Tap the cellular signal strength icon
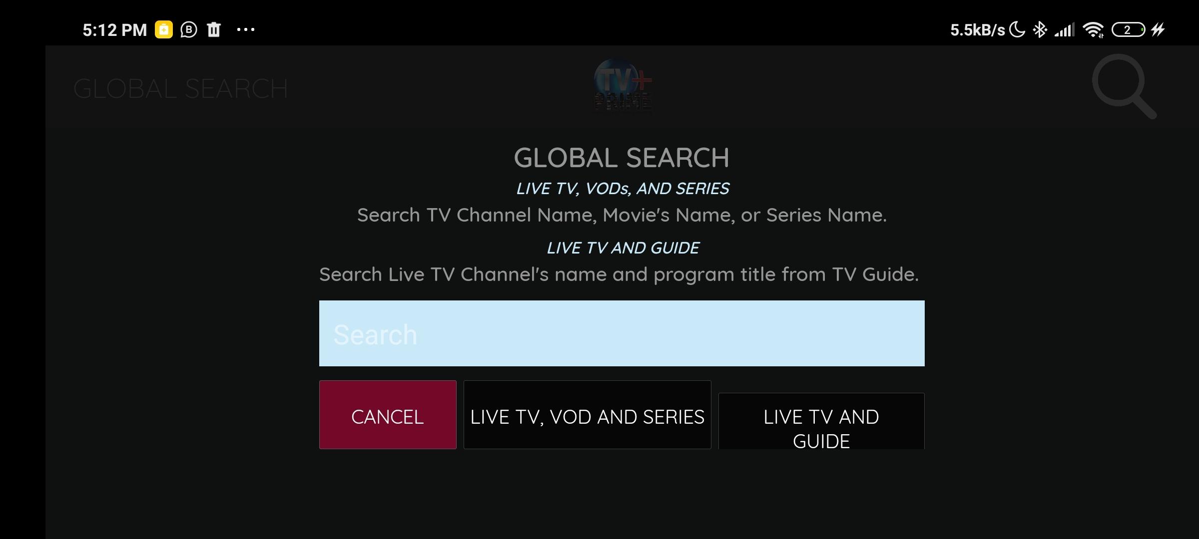The width and height of the screenshot is (1199, 539). click(x=1065, y=30)
